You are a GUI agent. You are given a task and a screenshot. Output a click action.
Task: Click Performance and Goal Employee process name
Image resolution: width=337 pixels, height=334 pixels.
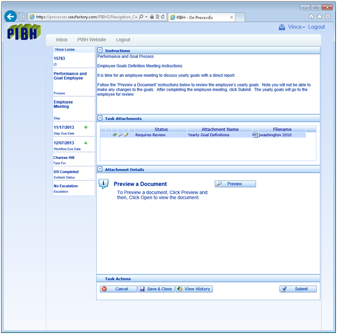70,76
